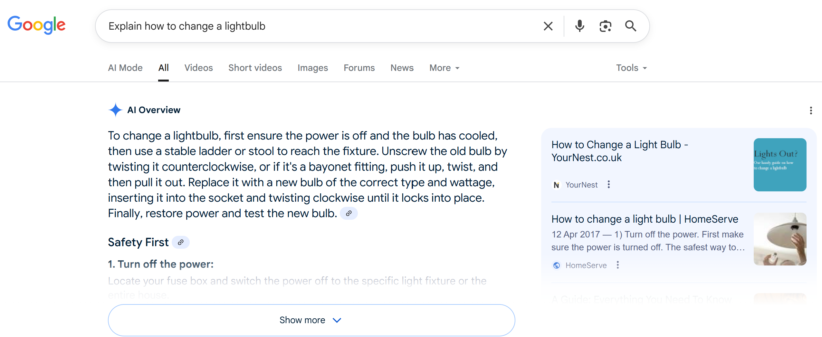Click the magnifying glass search icon
The image size is (822, 337).
(630, 26)
